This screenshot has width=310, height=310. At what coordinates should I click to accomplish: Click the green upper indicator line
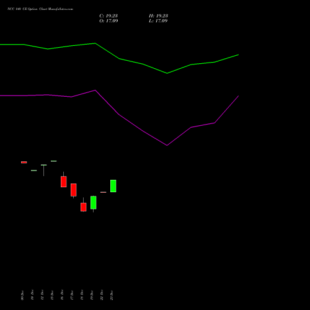click(120, 59)
